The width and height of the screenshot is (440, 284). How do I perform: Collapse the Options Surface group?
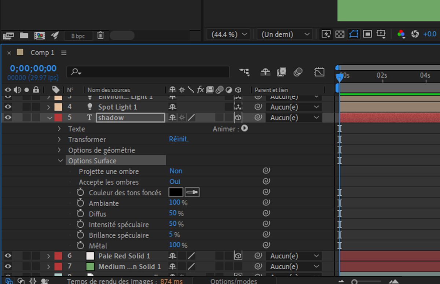coord(60,161)
